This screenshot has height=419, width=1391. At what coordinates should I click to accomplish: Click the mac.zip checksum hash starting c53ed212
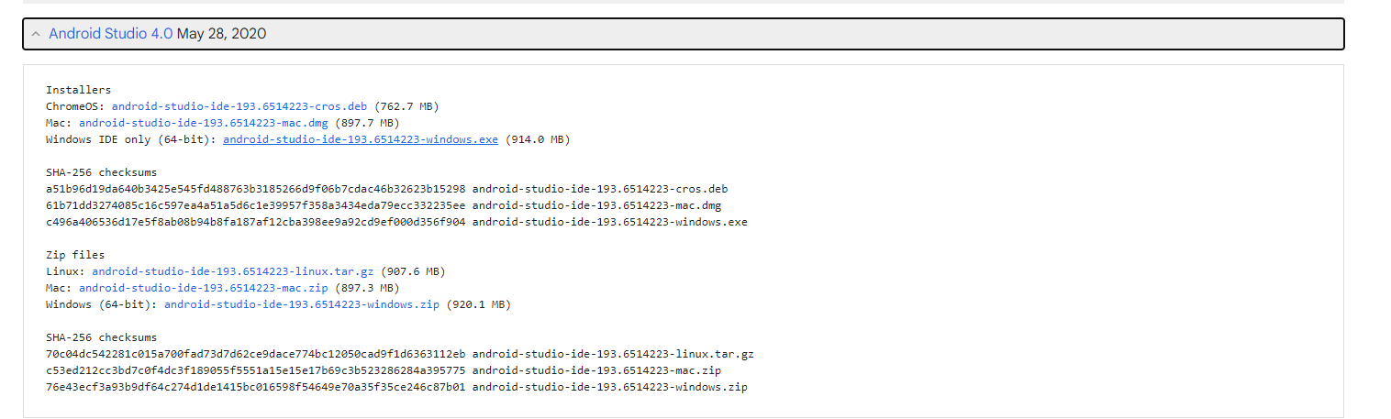pos(255,370)
